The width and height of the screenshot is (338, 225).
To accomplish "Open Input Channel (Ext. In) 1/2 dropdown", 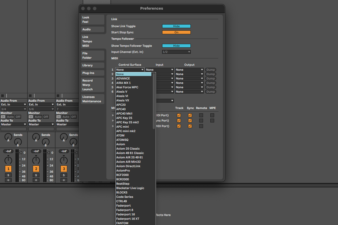I will tap(176, 52).
